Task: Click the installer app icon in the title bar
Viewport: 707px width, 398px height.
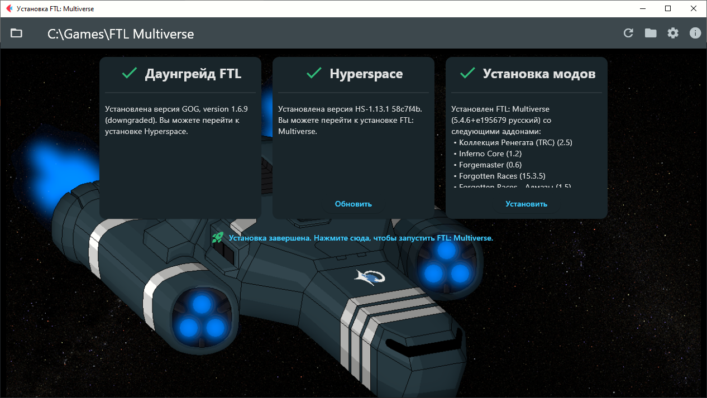Action: click(x=8, y=8)
